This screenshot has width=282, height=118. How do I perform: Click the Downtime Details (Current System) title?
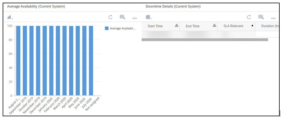pos(173,6)
